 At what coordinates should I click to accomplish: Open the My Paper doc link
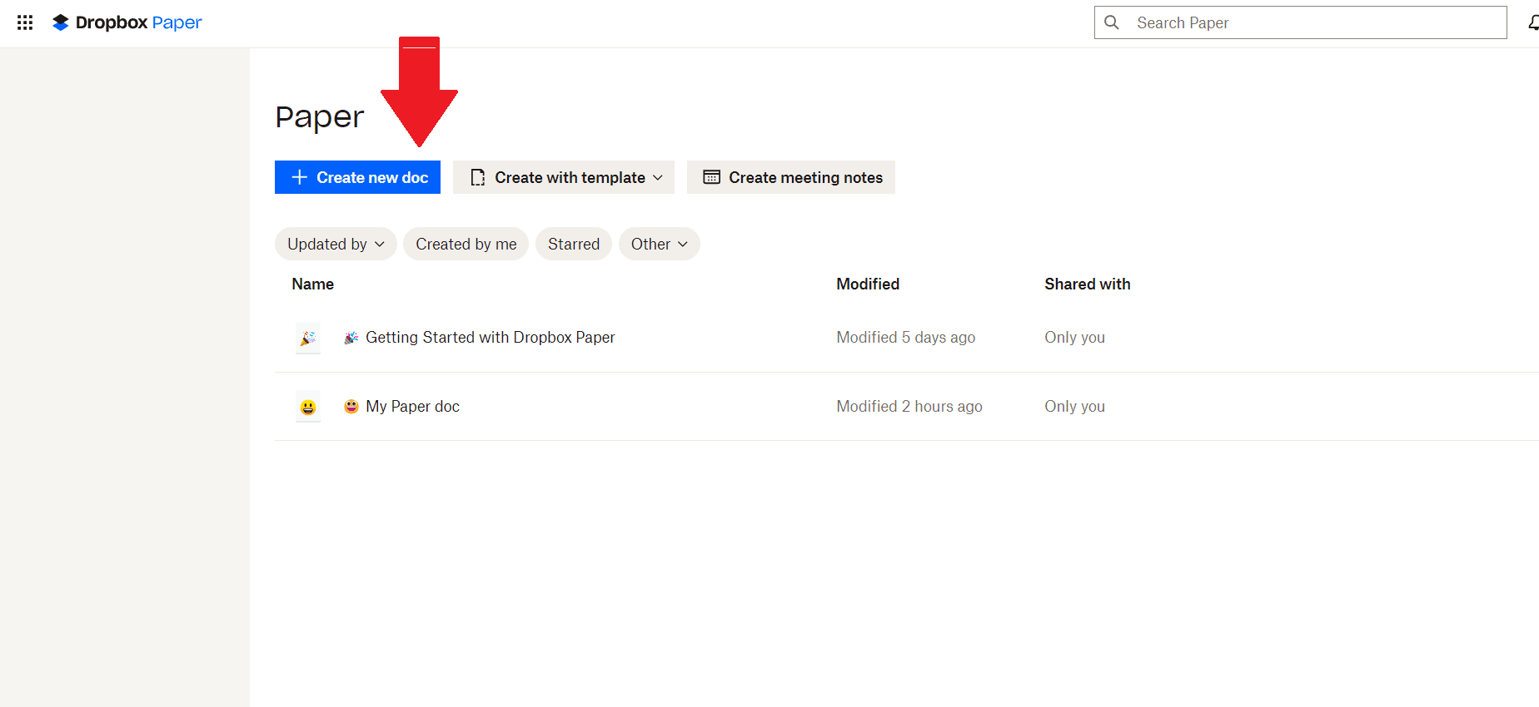pos(413,407)
